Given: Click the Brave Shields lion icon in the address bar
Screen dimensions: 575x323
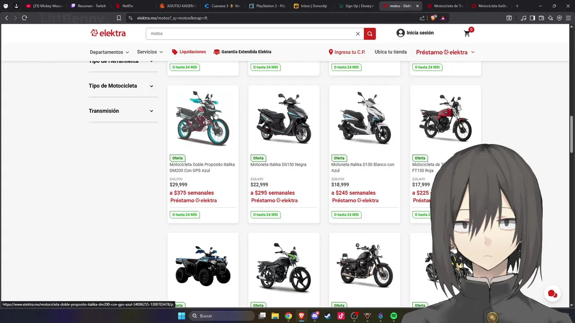Looking at the screenshot, I should (434, 18).
